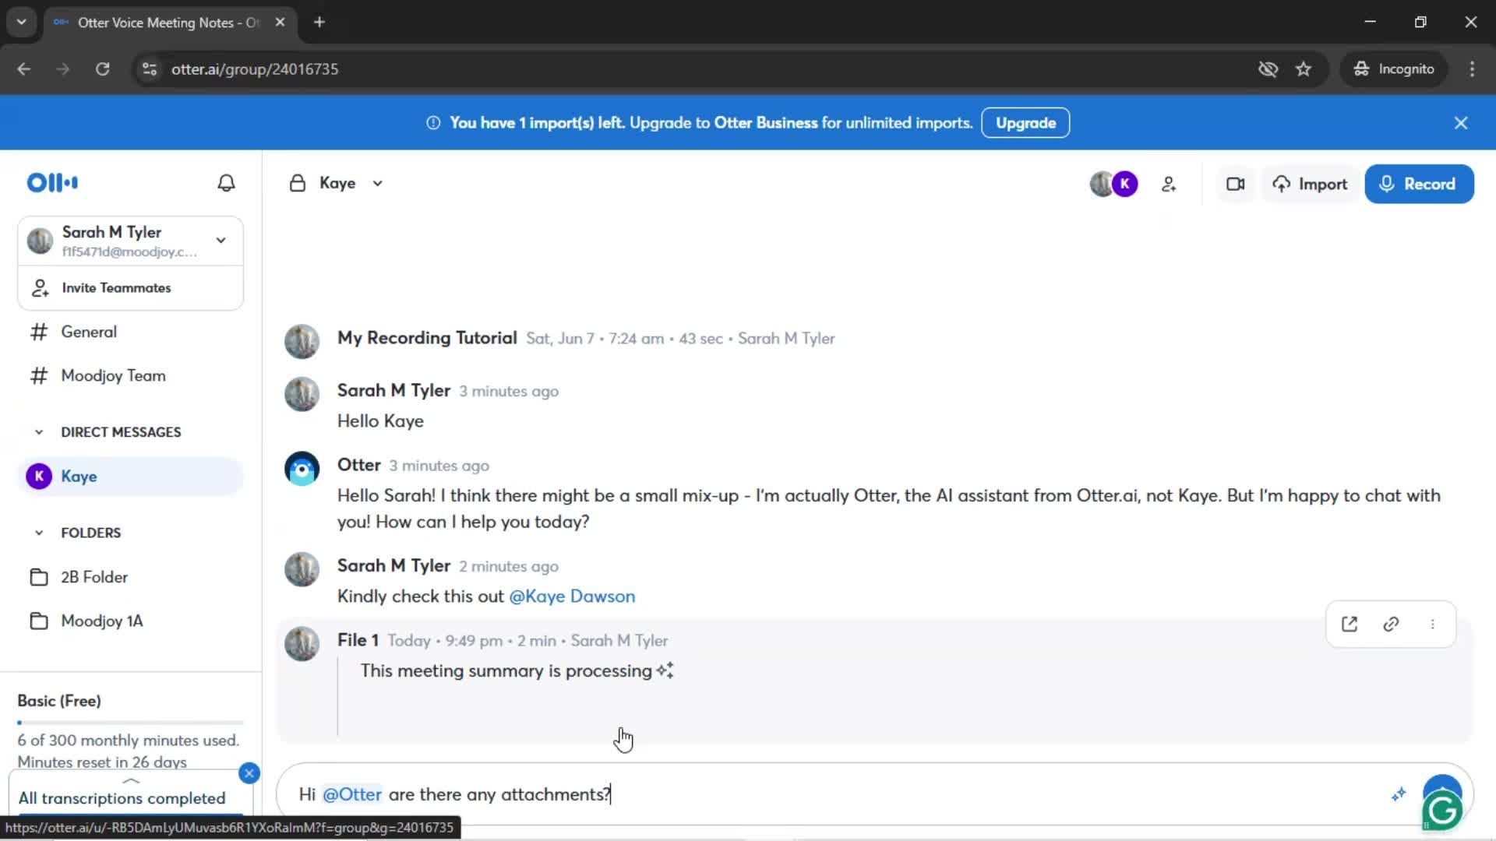Expand the transcriptions completed panel

131,781
